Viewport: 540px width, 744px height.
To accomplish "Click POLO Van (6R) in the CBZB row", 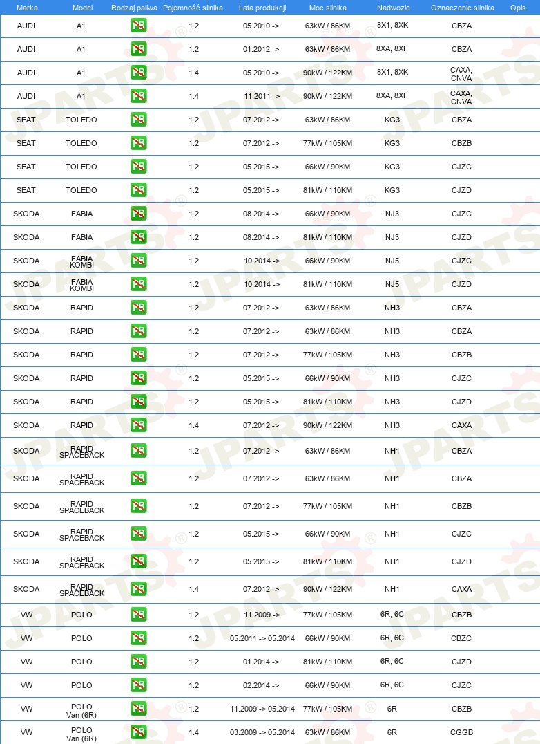I will 81,711.
